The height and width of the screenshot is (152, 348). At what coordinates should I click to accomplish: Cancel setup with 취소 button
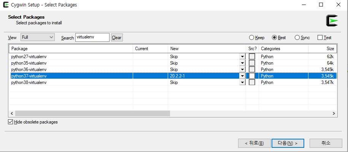326,143
